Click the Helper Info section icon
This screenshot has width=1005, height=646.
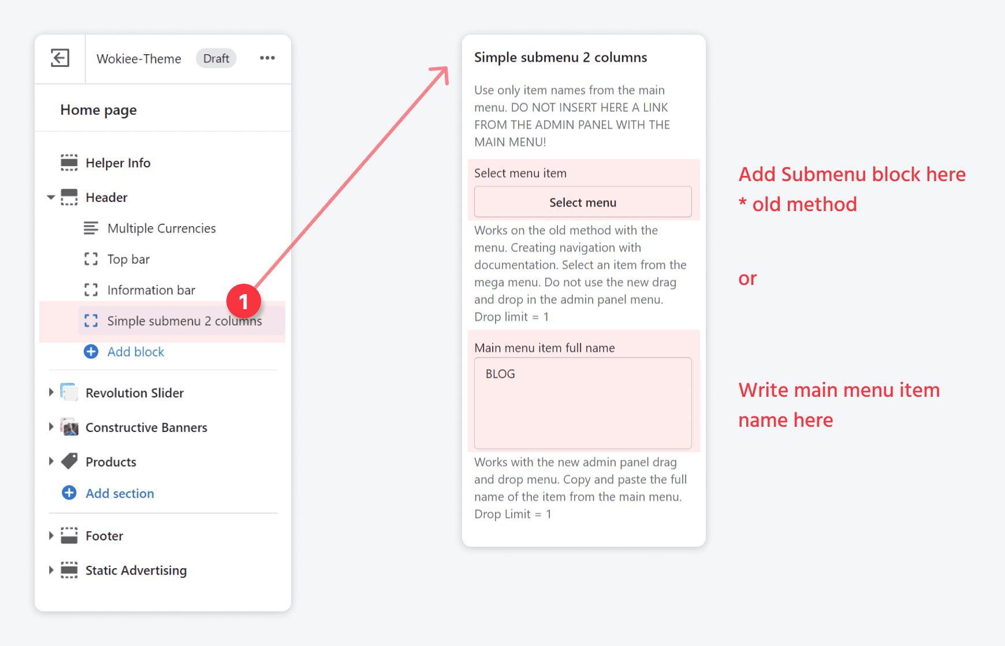click(x=69, y=162)
